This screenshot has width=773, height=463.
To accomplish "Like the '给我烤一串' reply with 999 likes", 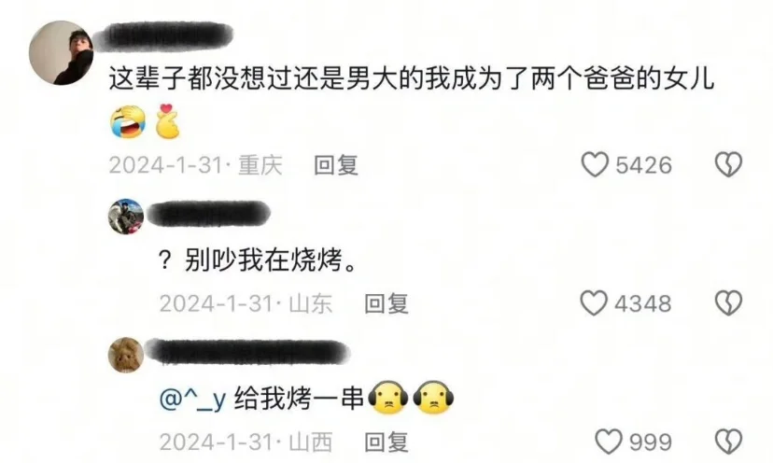I will pyautogui.click(x=609, y=442).
